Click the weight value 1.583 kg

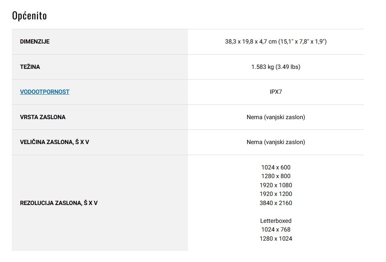pyautogui.click(x=276, y=67)
